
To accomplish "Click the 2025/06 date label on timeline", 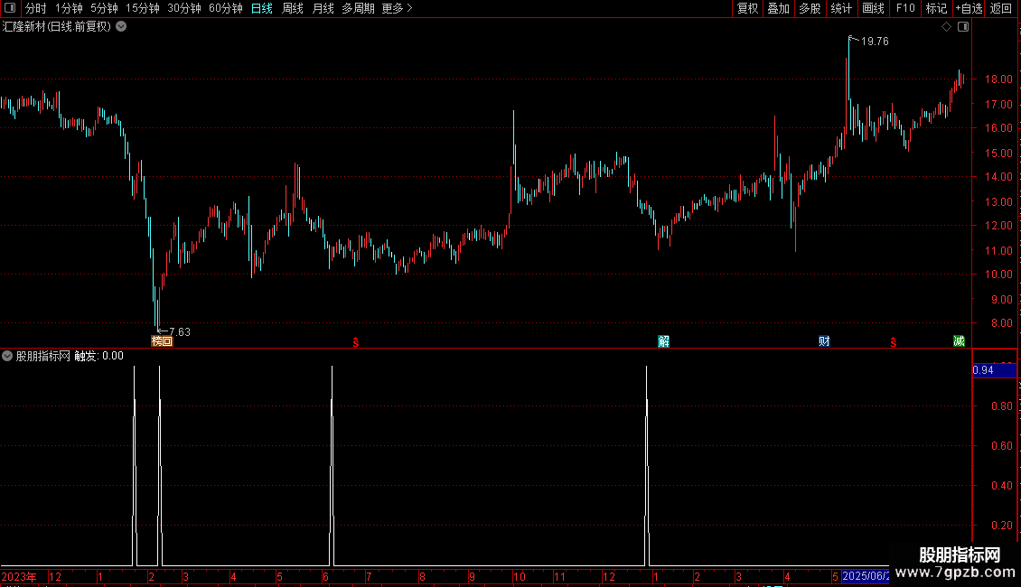I will (x=866, y=576).
